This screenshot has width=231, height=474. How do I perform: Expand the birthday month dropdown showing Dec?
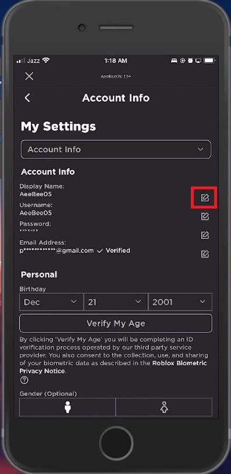[51, 301]
